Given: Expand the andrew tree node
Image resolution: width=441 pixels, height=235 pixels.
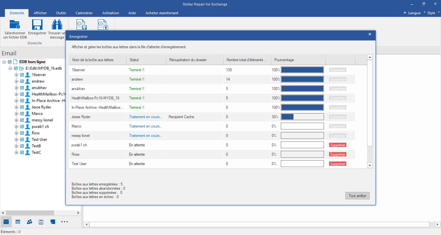Looking at the screenshot, I should (17, 81).
